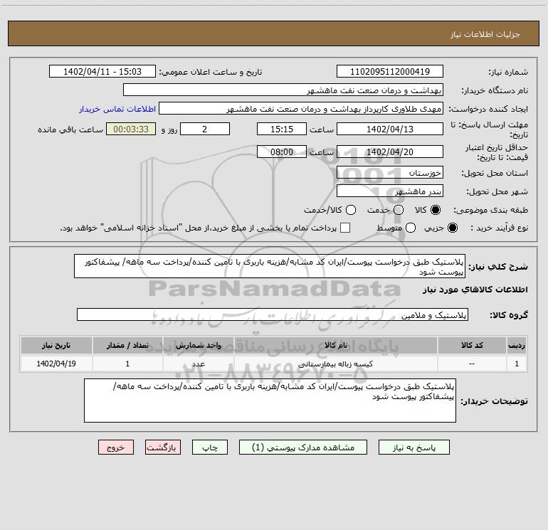
Task: Click the خروج exit button
Action: click(116, 447)
